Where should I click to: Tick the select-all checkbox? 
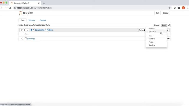click(22, 30)
